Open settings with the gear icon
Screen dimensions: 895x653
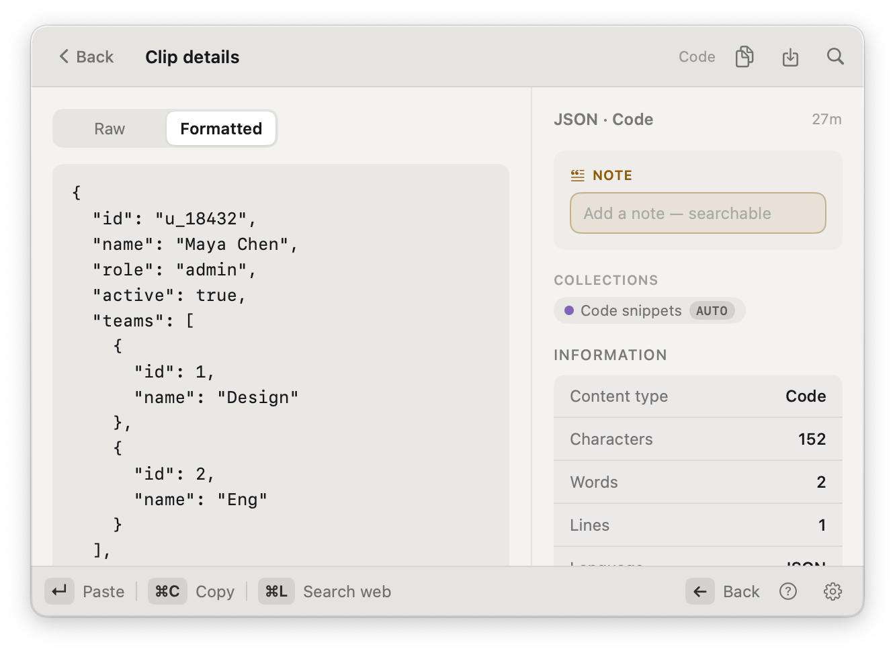(833, 591)
